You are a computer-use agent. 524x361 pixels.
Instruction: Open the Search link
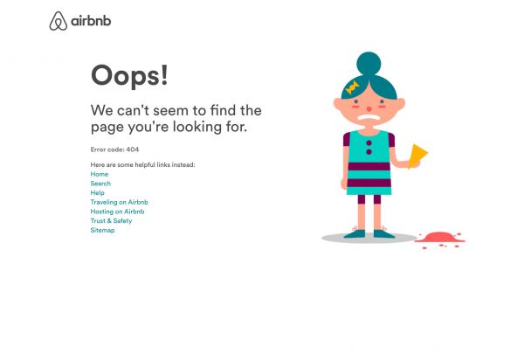pos(100,184)
